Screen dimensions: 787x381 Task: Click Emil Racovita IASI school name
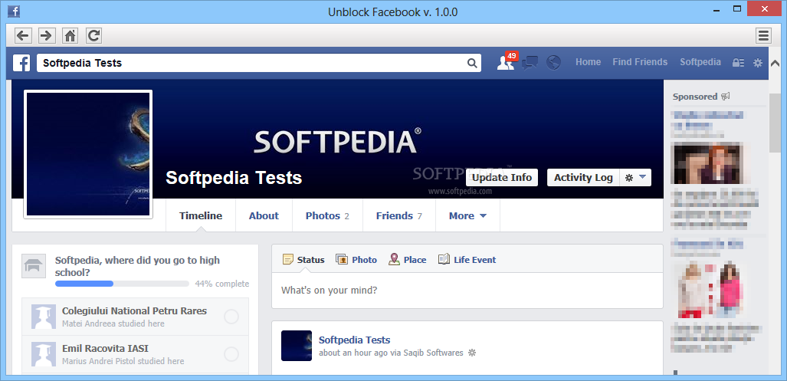point(106,348)
